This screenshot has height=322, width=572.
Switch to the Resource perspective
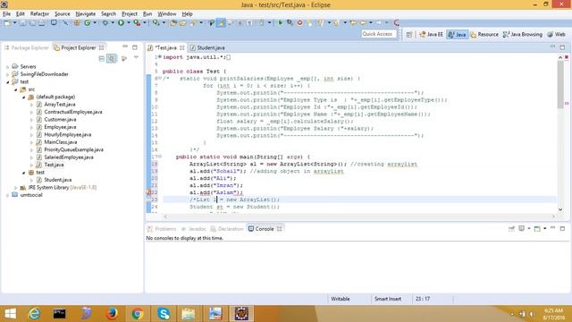point(484,34)
